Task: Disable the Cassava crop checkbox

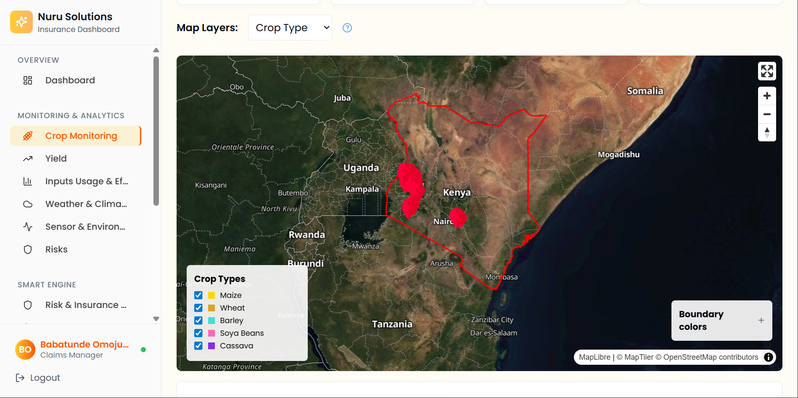Action: click(x=198, y=346)
